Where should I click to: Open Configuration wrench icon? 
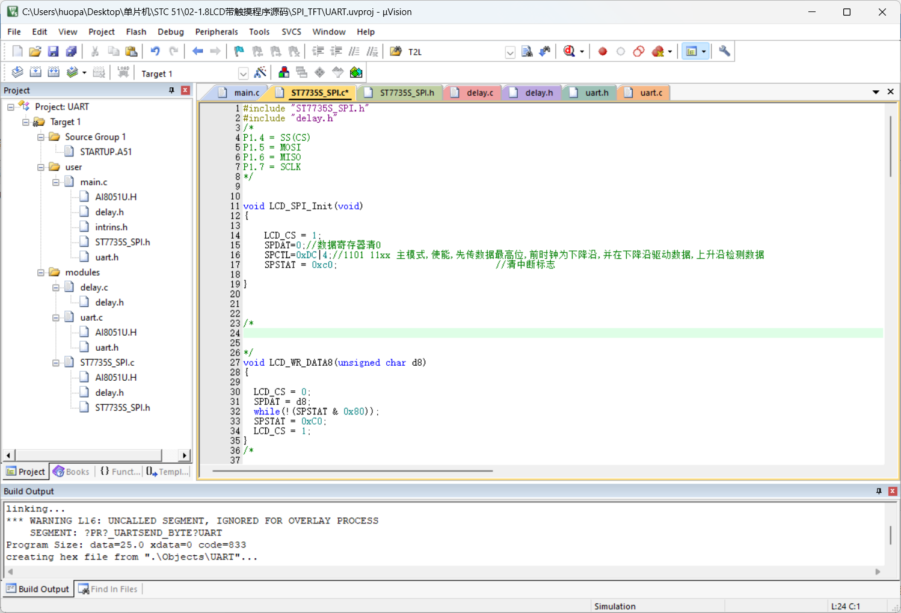tap(724, 52)
